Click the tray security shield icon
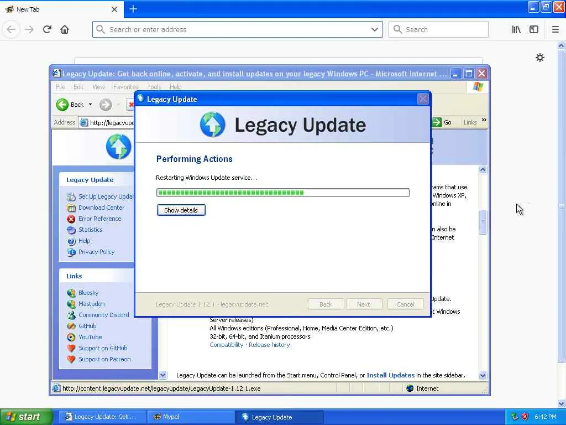566x425 pixels. coord(525,417)
